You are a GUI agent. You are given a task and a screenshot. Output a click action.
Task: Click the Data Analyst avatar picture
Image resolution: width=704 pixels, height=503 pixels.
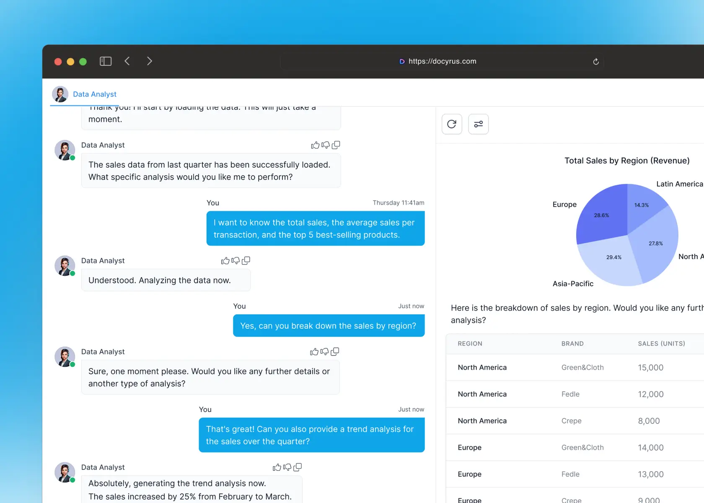pyautogui.click(x=60, y=94)
